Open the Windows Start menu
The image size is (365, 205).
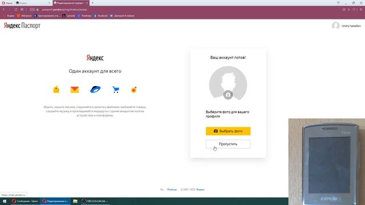point(5,201)
